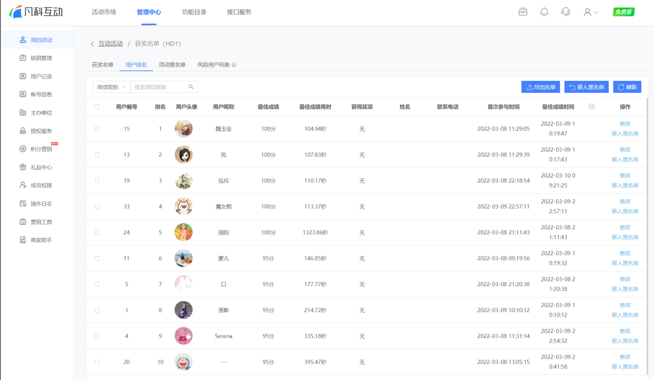Click the avatar of user 魔女熙
This screenshot has height=380, width=654.
184,206
